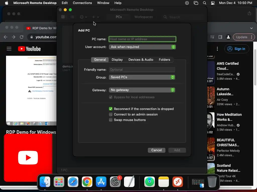Open Microsoft Remote Desktop Dock icon
257x192 pixels.
coord(178,182)
